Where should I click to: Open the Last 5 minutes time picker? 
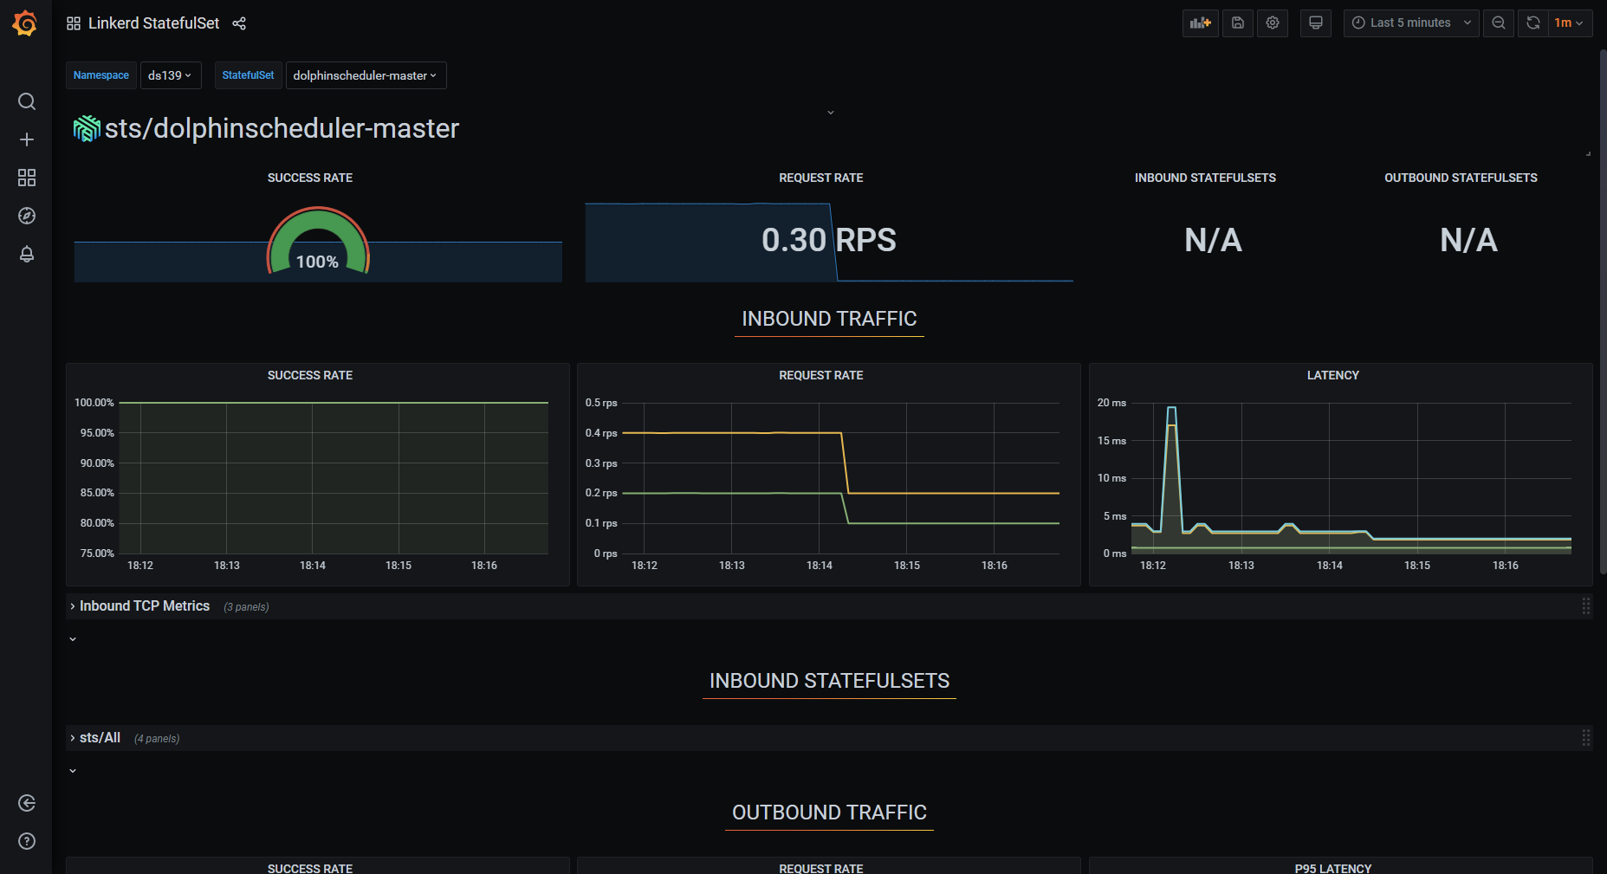coord(1410,23)
